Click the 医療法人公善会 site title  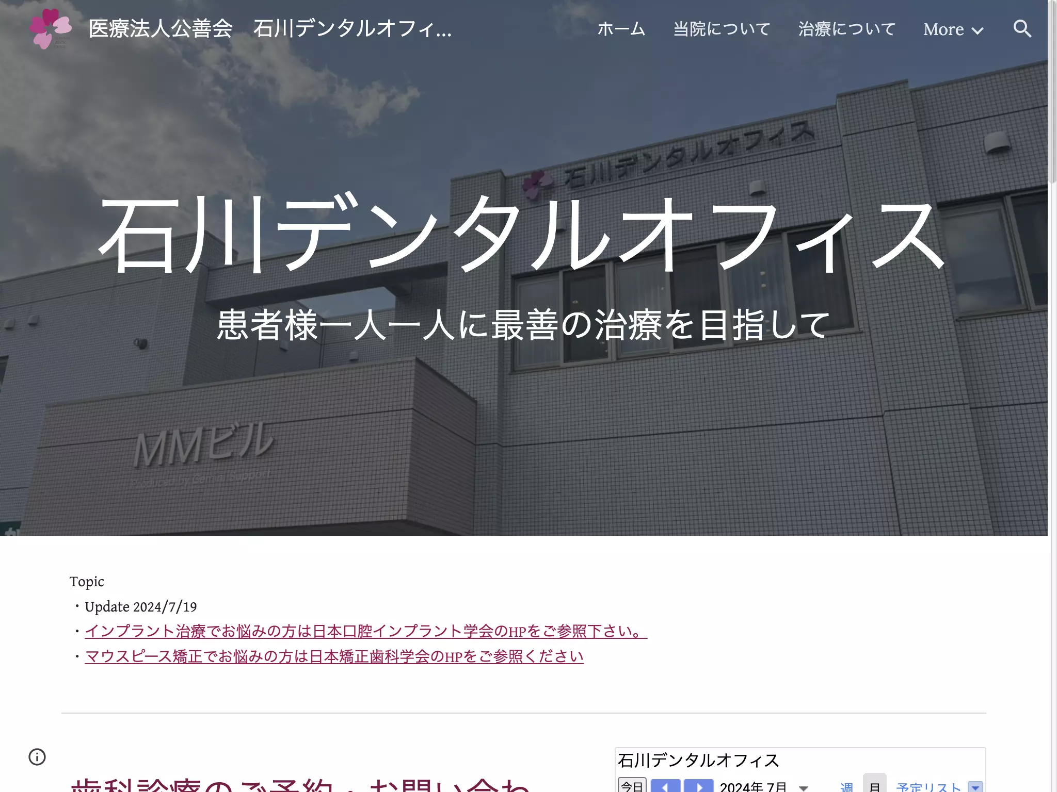click(x=270, y=29)
